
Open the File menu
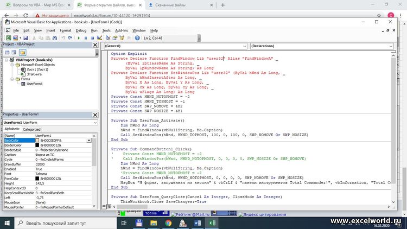[16, 30]
